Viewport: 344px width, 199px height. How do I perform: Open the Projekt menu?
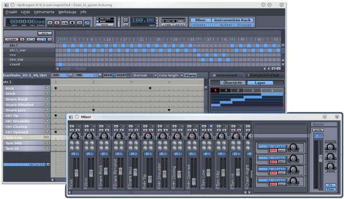pyautogui.click(x=11, y=12)
